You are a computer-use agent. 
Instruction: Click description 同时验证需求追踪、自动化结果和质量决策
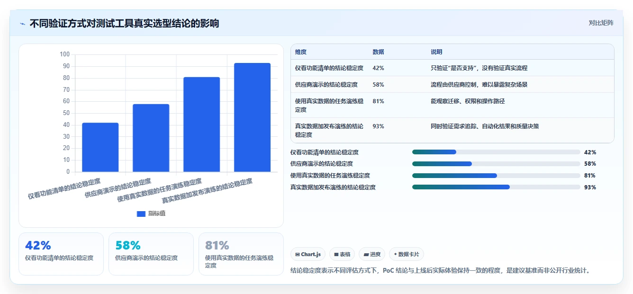[485, 126]
